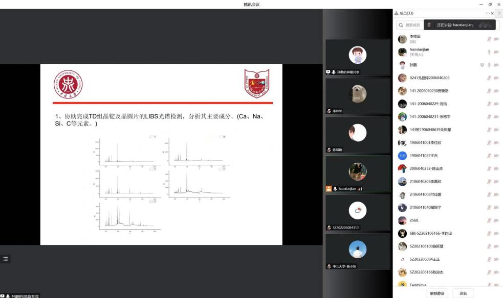Click the list icon left of the slide
Viewport: 503px width, 298px height.
coord(6,259)
